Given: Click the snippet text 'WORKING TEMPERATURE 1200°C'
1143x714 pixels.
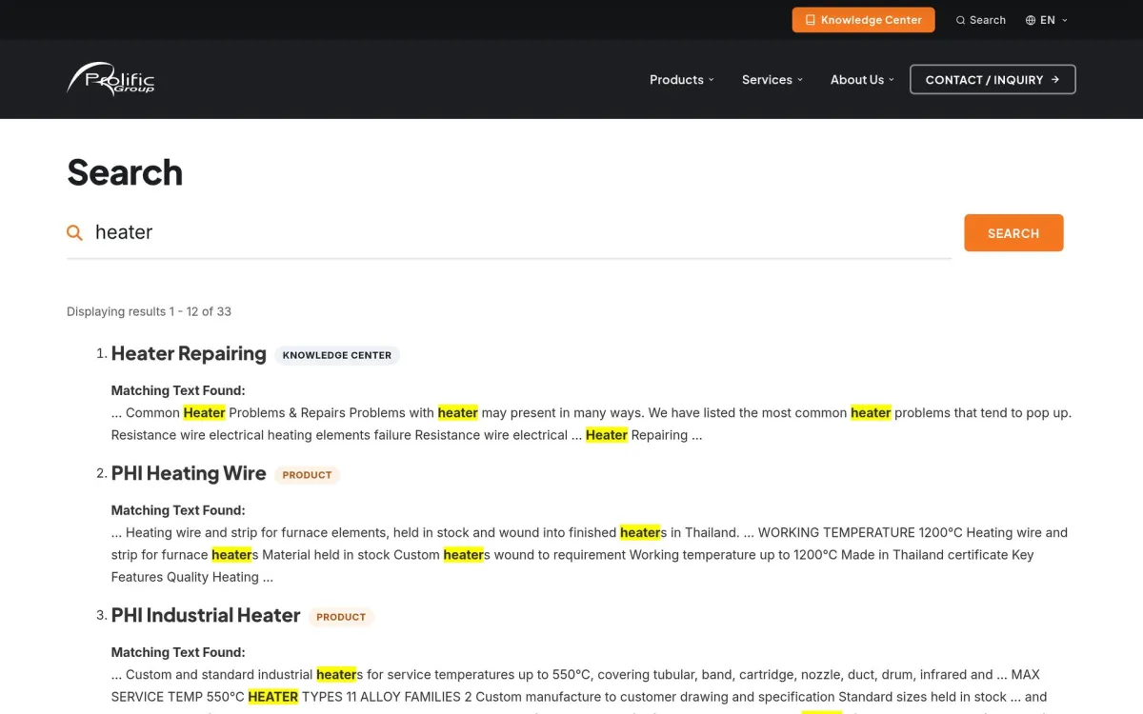Looking at the screenshot, I should 860,533.
